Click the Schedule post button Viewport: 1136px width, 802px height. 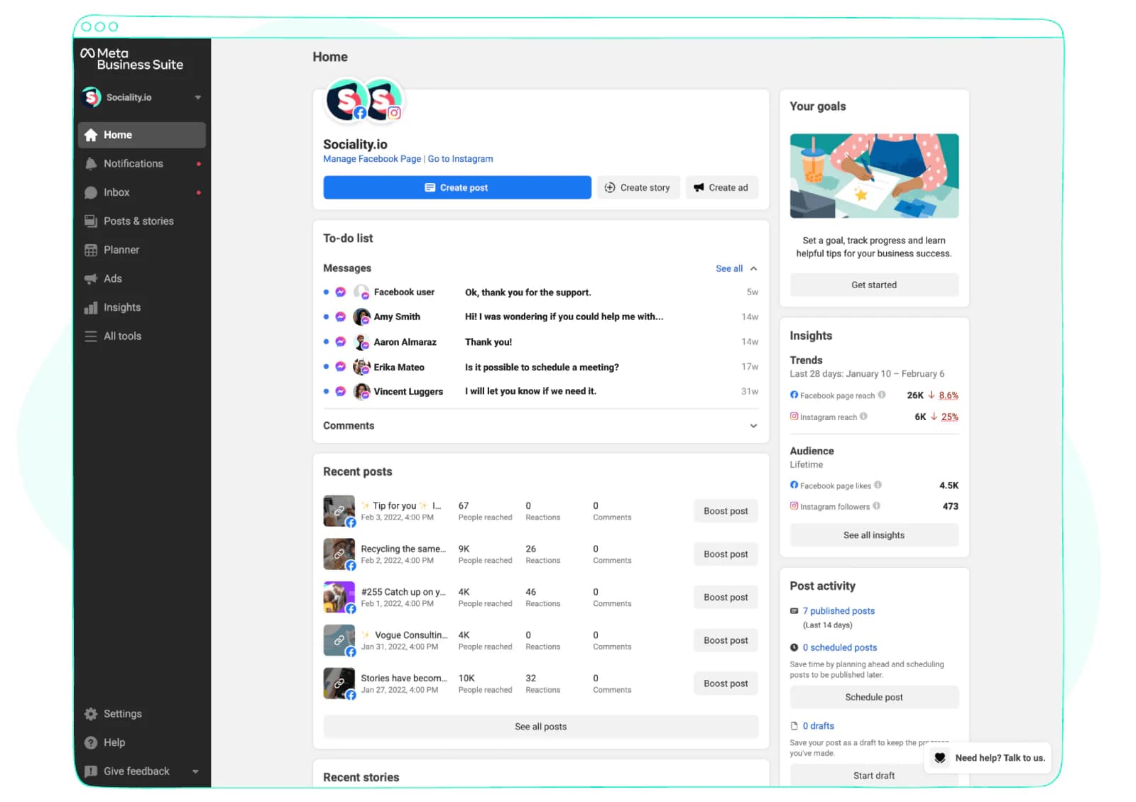[x=874, y=698]
